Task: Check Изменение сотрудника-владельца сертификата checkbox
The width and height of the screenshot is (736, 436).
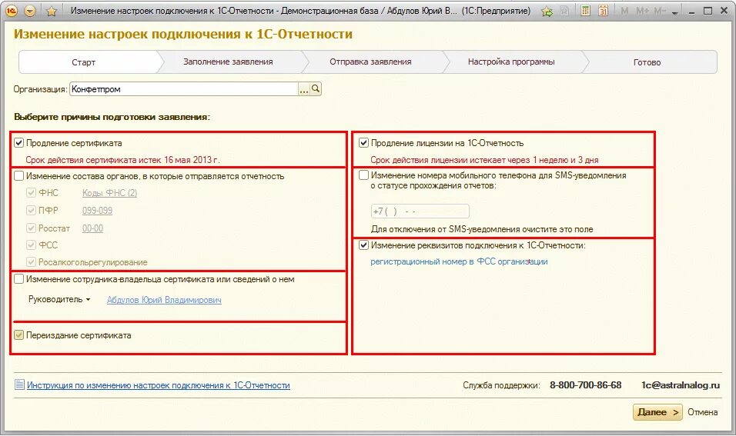Action: (18, 279)
